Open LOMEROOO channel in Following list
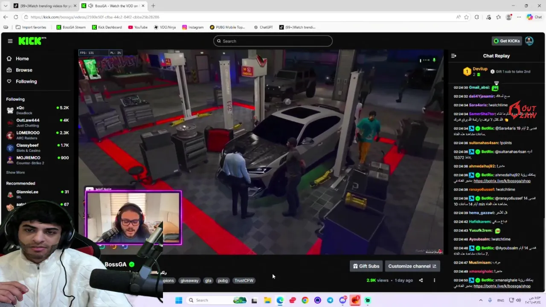The image size is (546, 307). click(38, 135)
